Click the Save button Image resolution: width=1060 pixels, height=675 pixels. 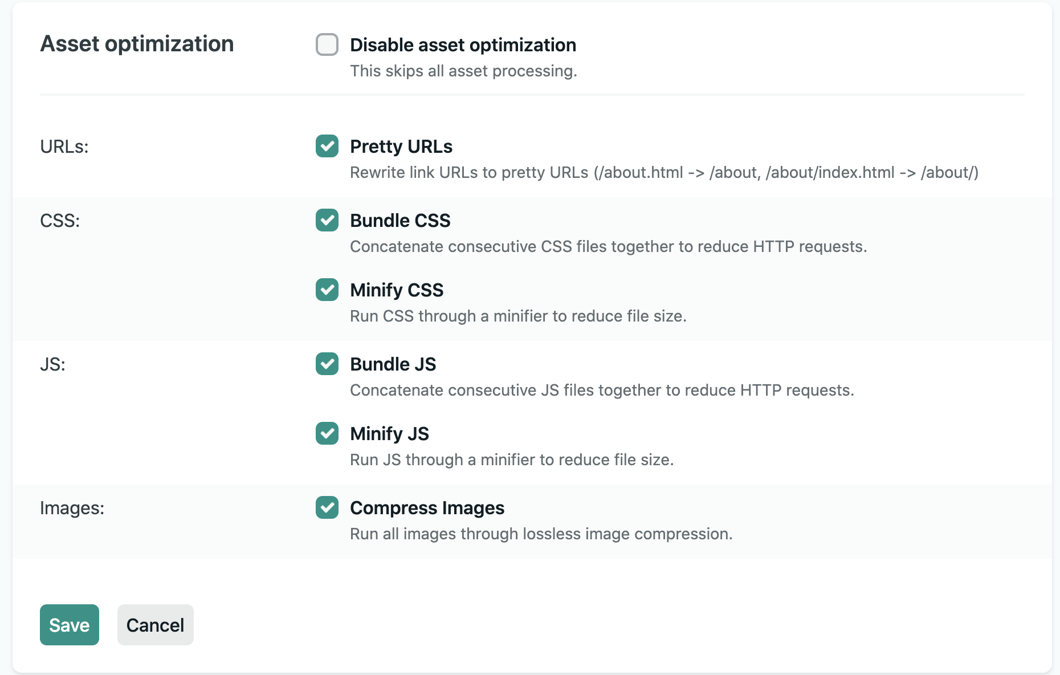70,625
